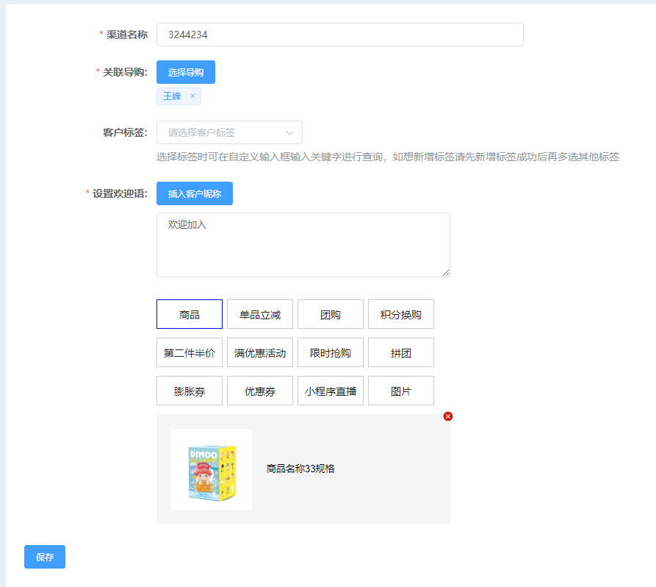656x587 pixels.
Task: Choose the 团购 option
Action: [x=330, y=314]
